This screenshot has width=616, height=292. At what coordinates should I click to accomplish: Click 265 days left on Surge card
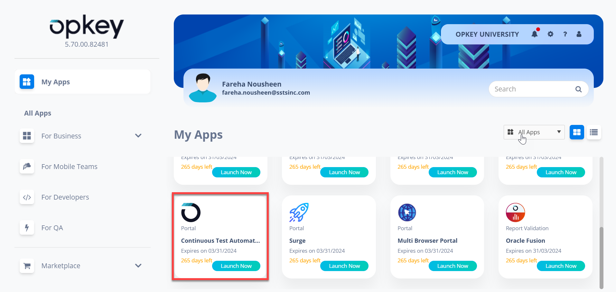coord(305,260)
